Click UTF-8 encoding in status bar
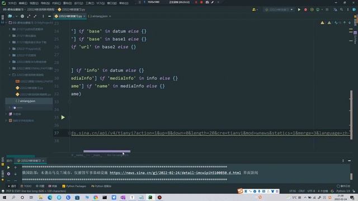The height and width of the screenshot is (201, 358). [311, 191]
